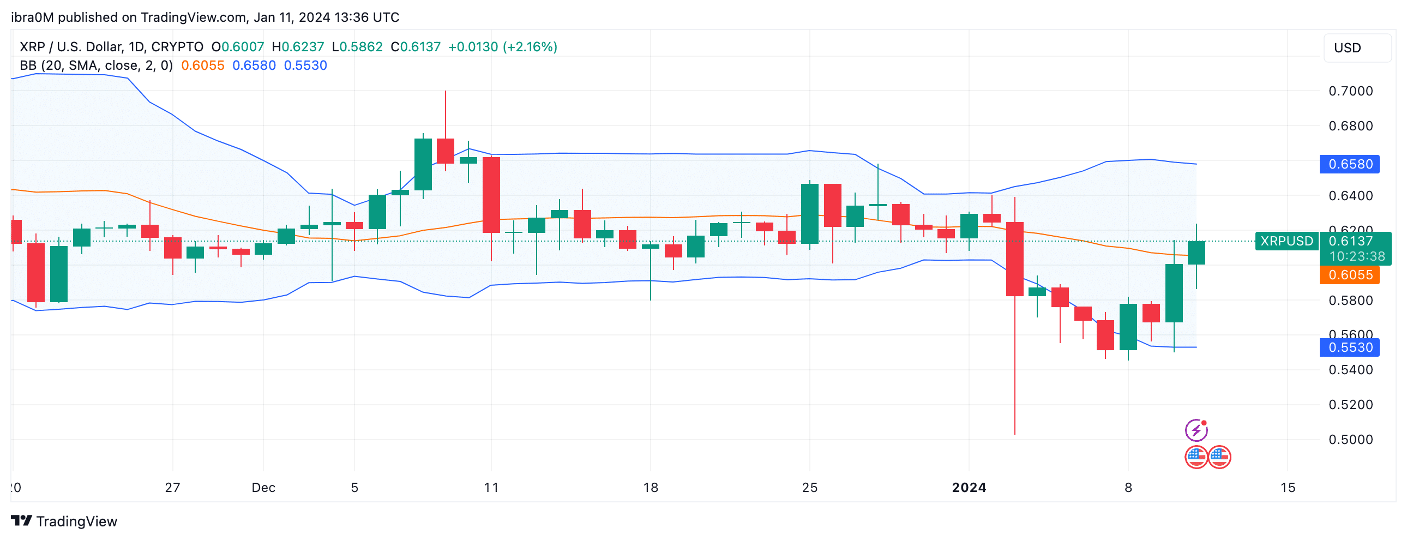Click the 8 date label on time axis

(x=1128, y=488)
